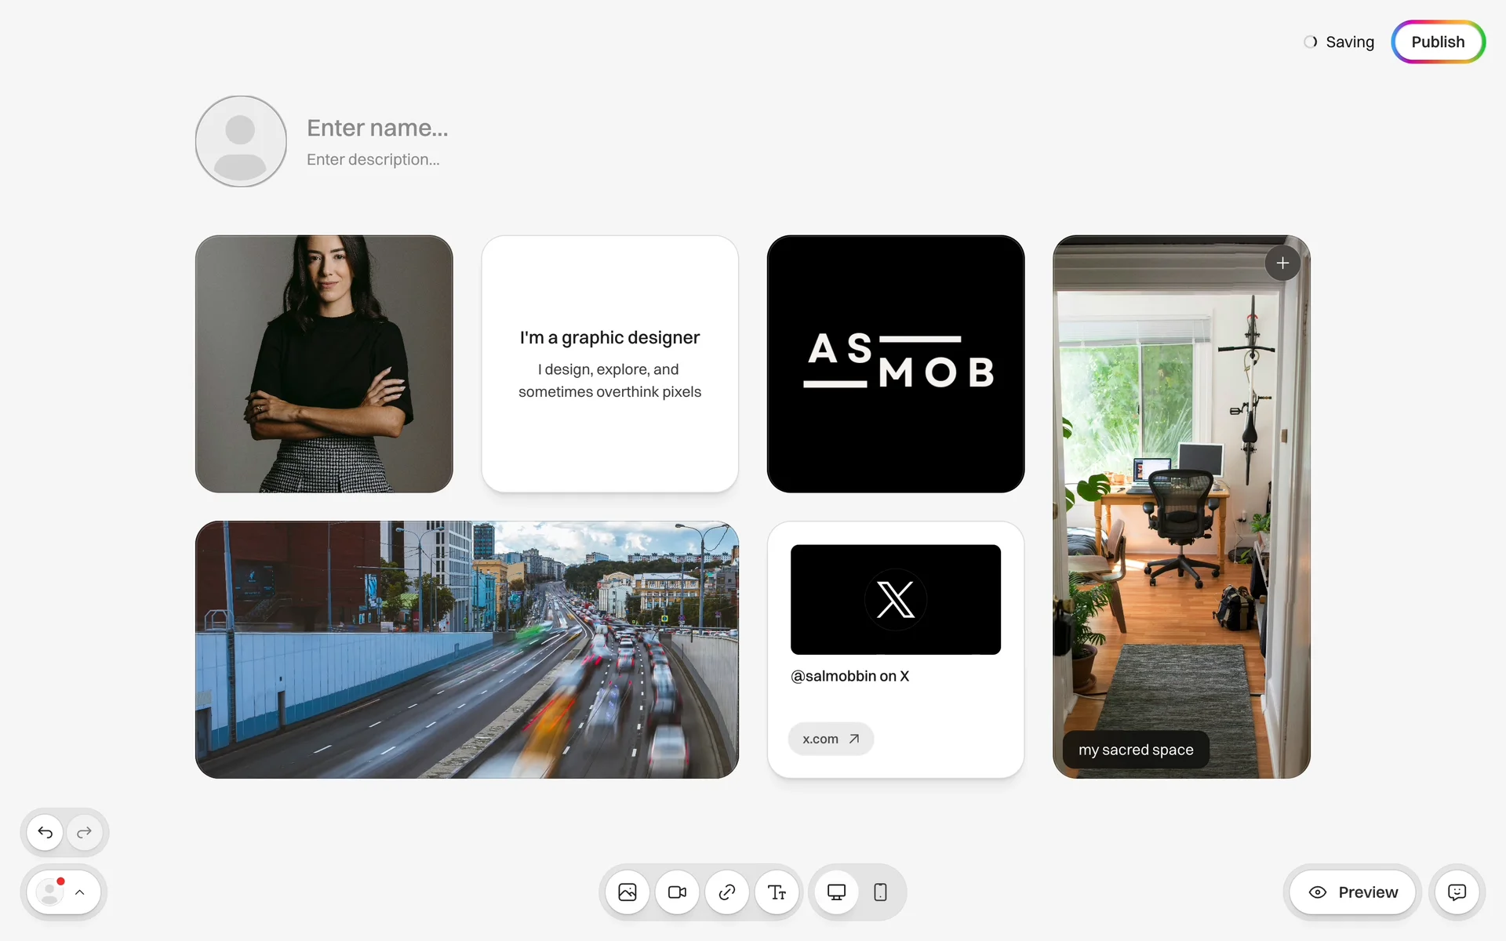Image resolution: width=1506 pixels, height=941 pixels.
Task: Add an image block from the toolbar
Action: point(627,892)
